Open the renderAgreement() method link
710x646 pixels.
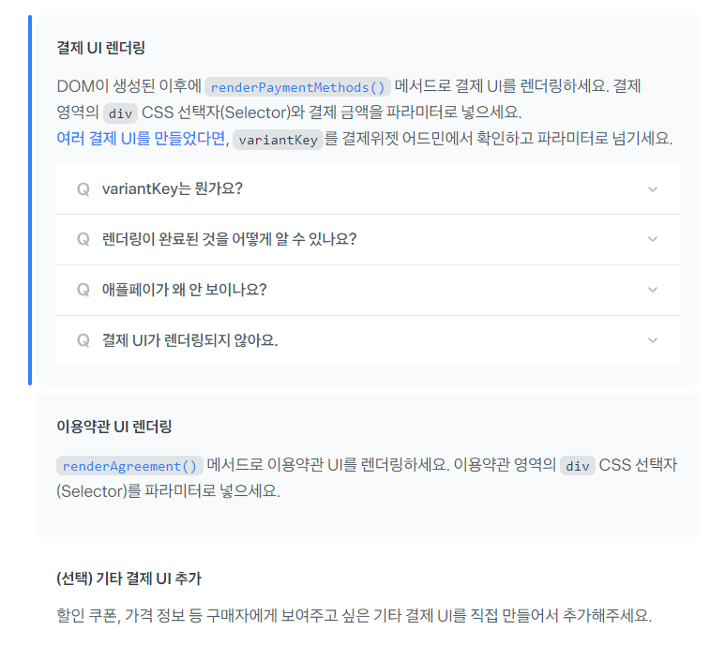coord(129,466)
